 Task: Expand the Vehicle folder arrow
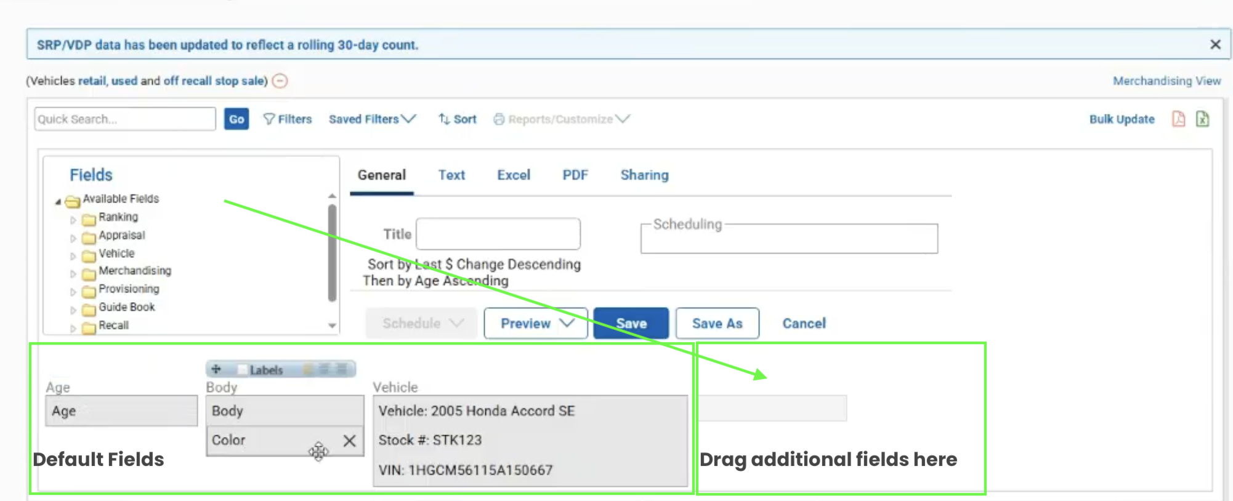click(73, 255)
